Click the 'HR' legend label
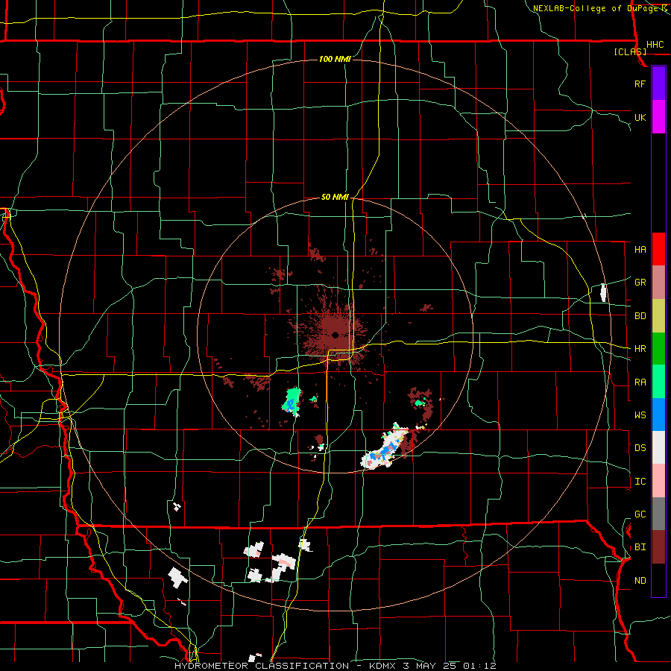The image size is (671, 671). (x=640, y=349)
